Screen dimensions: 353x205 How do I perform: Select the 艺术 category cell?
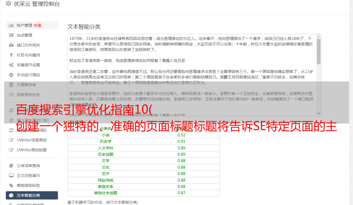click(105, 174)
